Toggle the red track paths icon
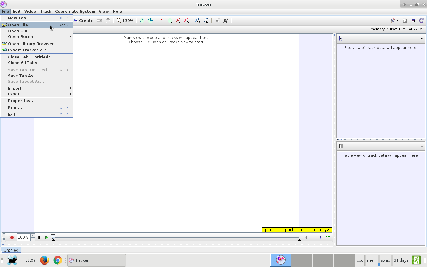Screen dimensions: 427x267 (161, 20)
